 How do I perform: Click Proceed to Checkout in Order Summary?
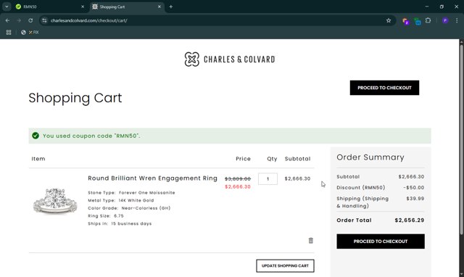[381, 241]
